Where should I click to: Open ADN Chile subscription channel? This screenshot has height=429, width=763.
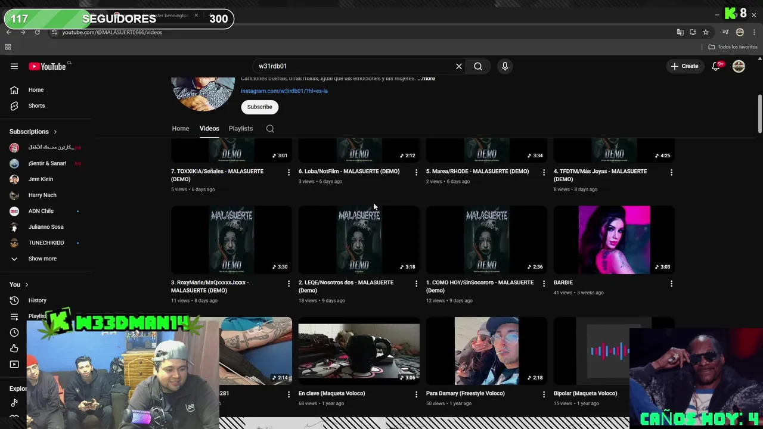pyautogui.click(x=41, y=211)
